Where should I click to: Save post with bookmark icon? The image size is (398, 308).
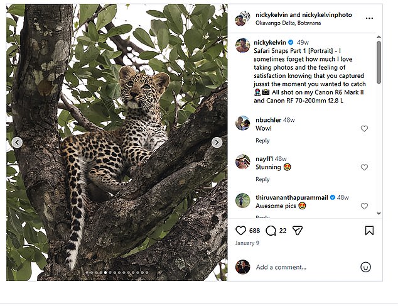tap(369, 231)
